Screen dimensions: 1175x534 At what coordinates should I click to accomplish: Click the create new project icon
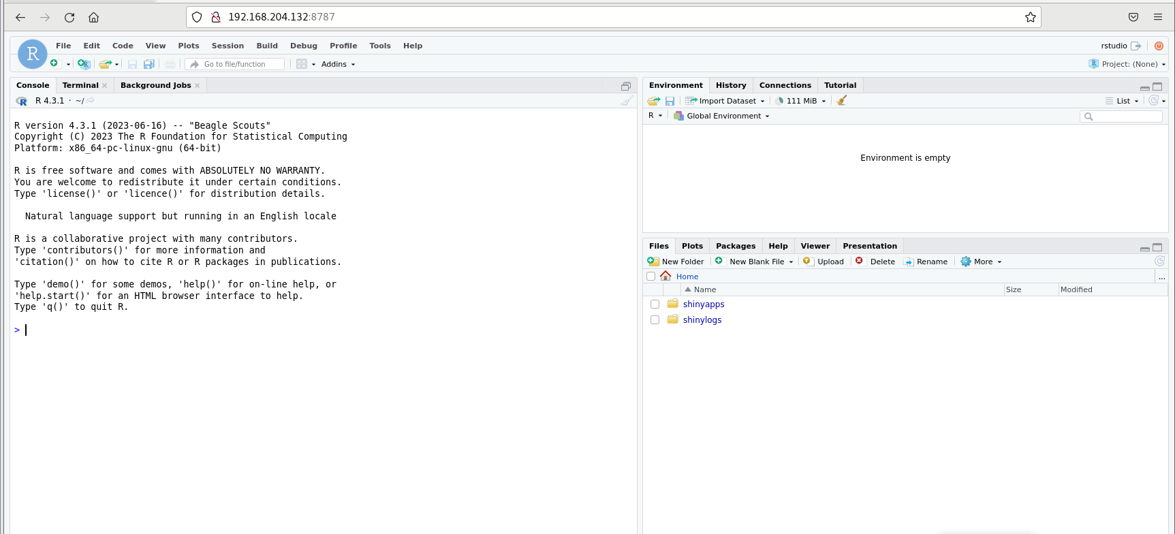tap(83, 64)
